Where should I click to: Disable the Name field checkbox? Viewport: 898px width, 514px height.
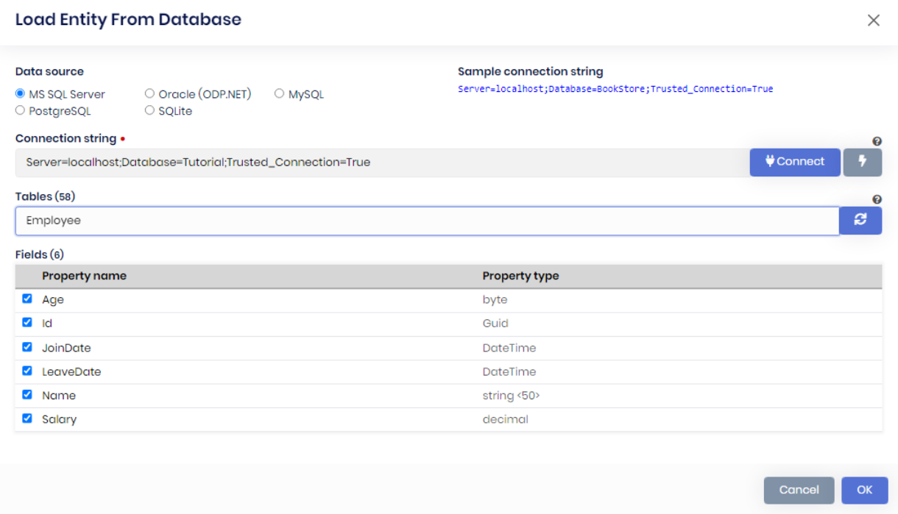coord(27,394)
